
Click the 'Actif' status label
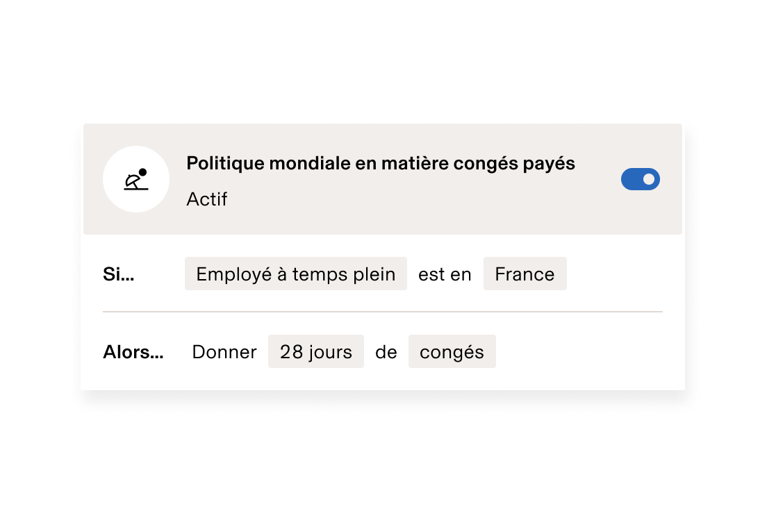point(206,199)
